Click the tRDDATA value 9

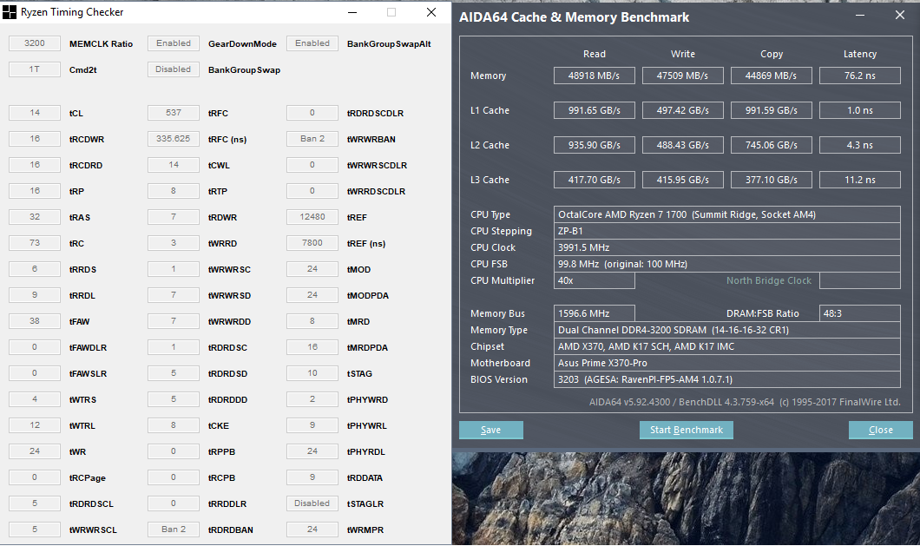point(312,477)
